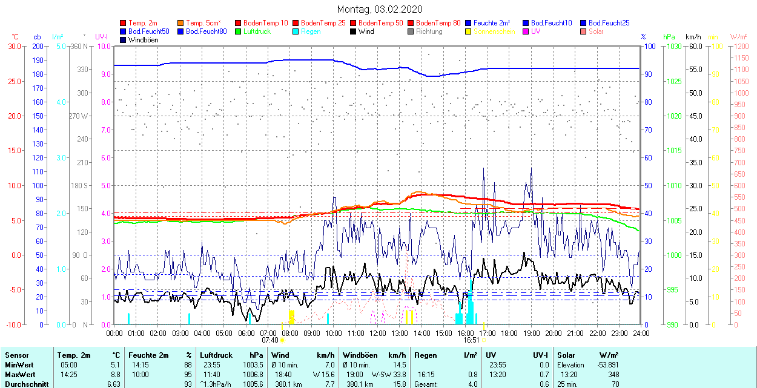Select the Bod.Feucht25 legend label
Viewport: 757px width, 388px height.
click(609, 23)
